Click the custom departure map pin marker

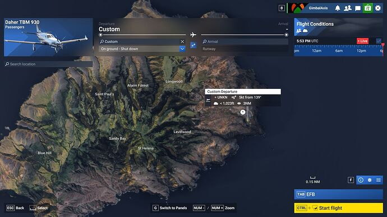pos(243,112)
